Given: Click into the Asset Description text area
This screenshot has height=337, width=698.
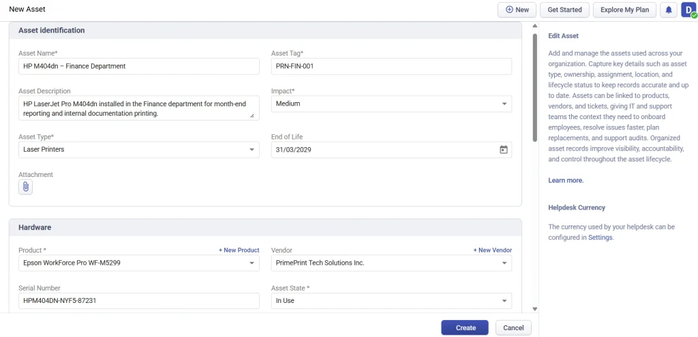Looking at the screenshot, I should [139, 108].
